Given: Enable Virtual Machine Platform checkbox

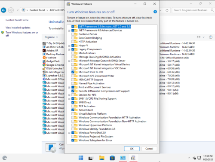Looking at the screenshot, I should click(73, 114).
